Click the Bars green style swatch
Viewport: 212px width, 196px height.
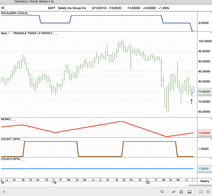(x=9, y=33)
